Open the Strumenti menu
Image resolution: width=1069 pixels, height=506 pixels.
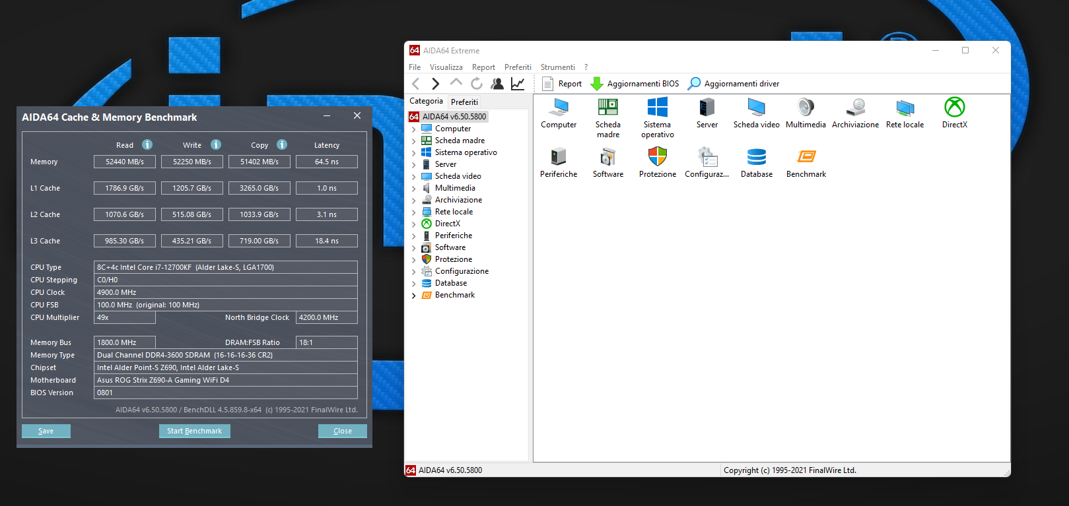click(558, 67)
